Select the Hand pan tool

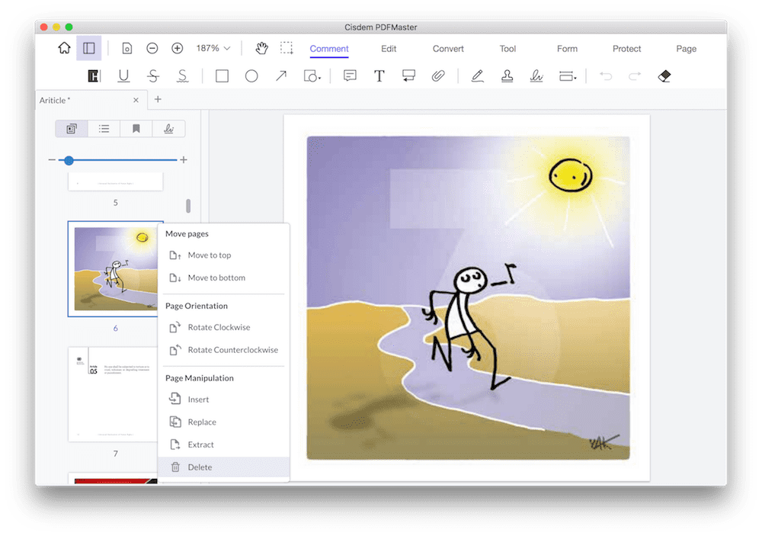click(261, 48)
